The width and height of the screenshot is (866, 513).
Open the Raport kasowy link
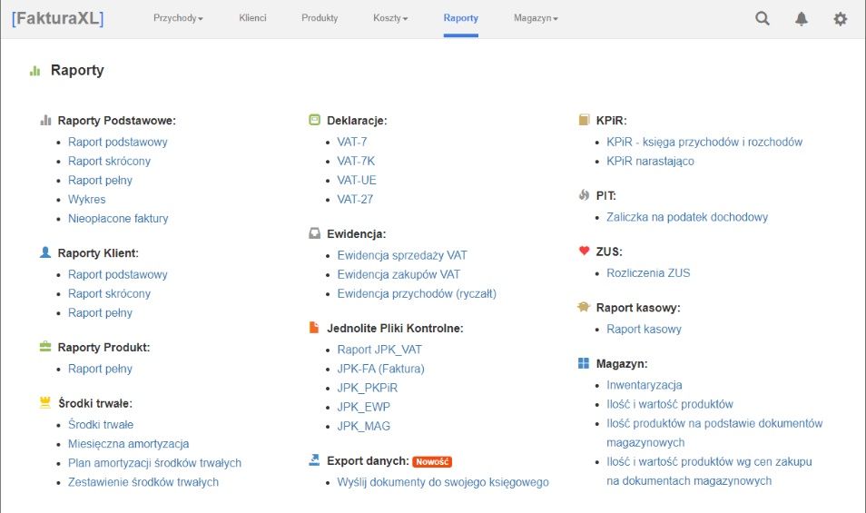click(644, 329)
